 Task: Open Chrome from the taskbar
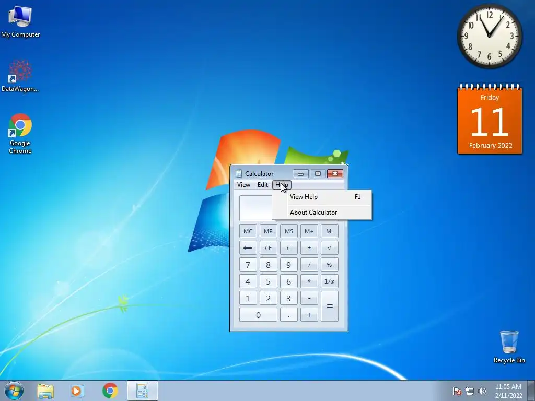pyautogui.click(x=110, y=391)
